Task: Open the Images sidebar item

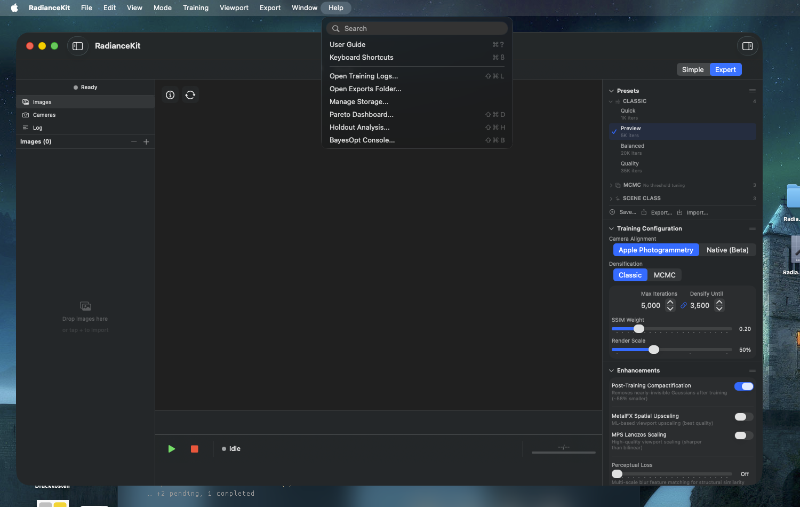Action: [x=85, y=102]
